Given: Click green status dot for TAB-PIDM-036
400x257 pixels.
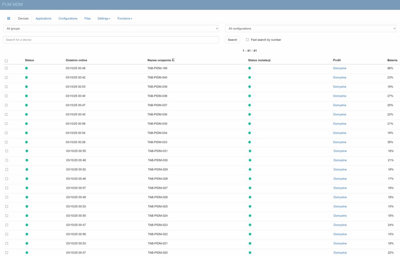Looking at the screenshot, I should click(27, 114).
